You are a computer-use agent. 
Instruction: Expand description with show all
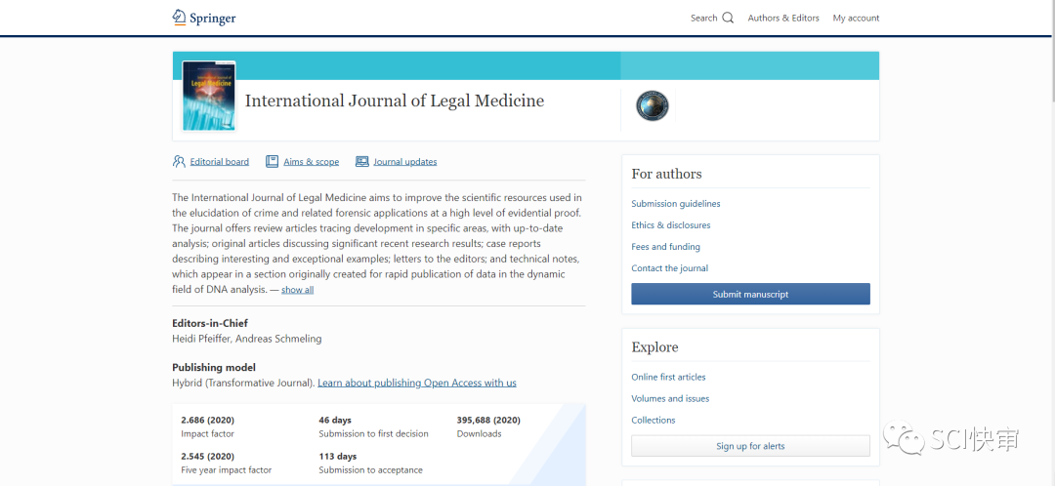[298, 290]
